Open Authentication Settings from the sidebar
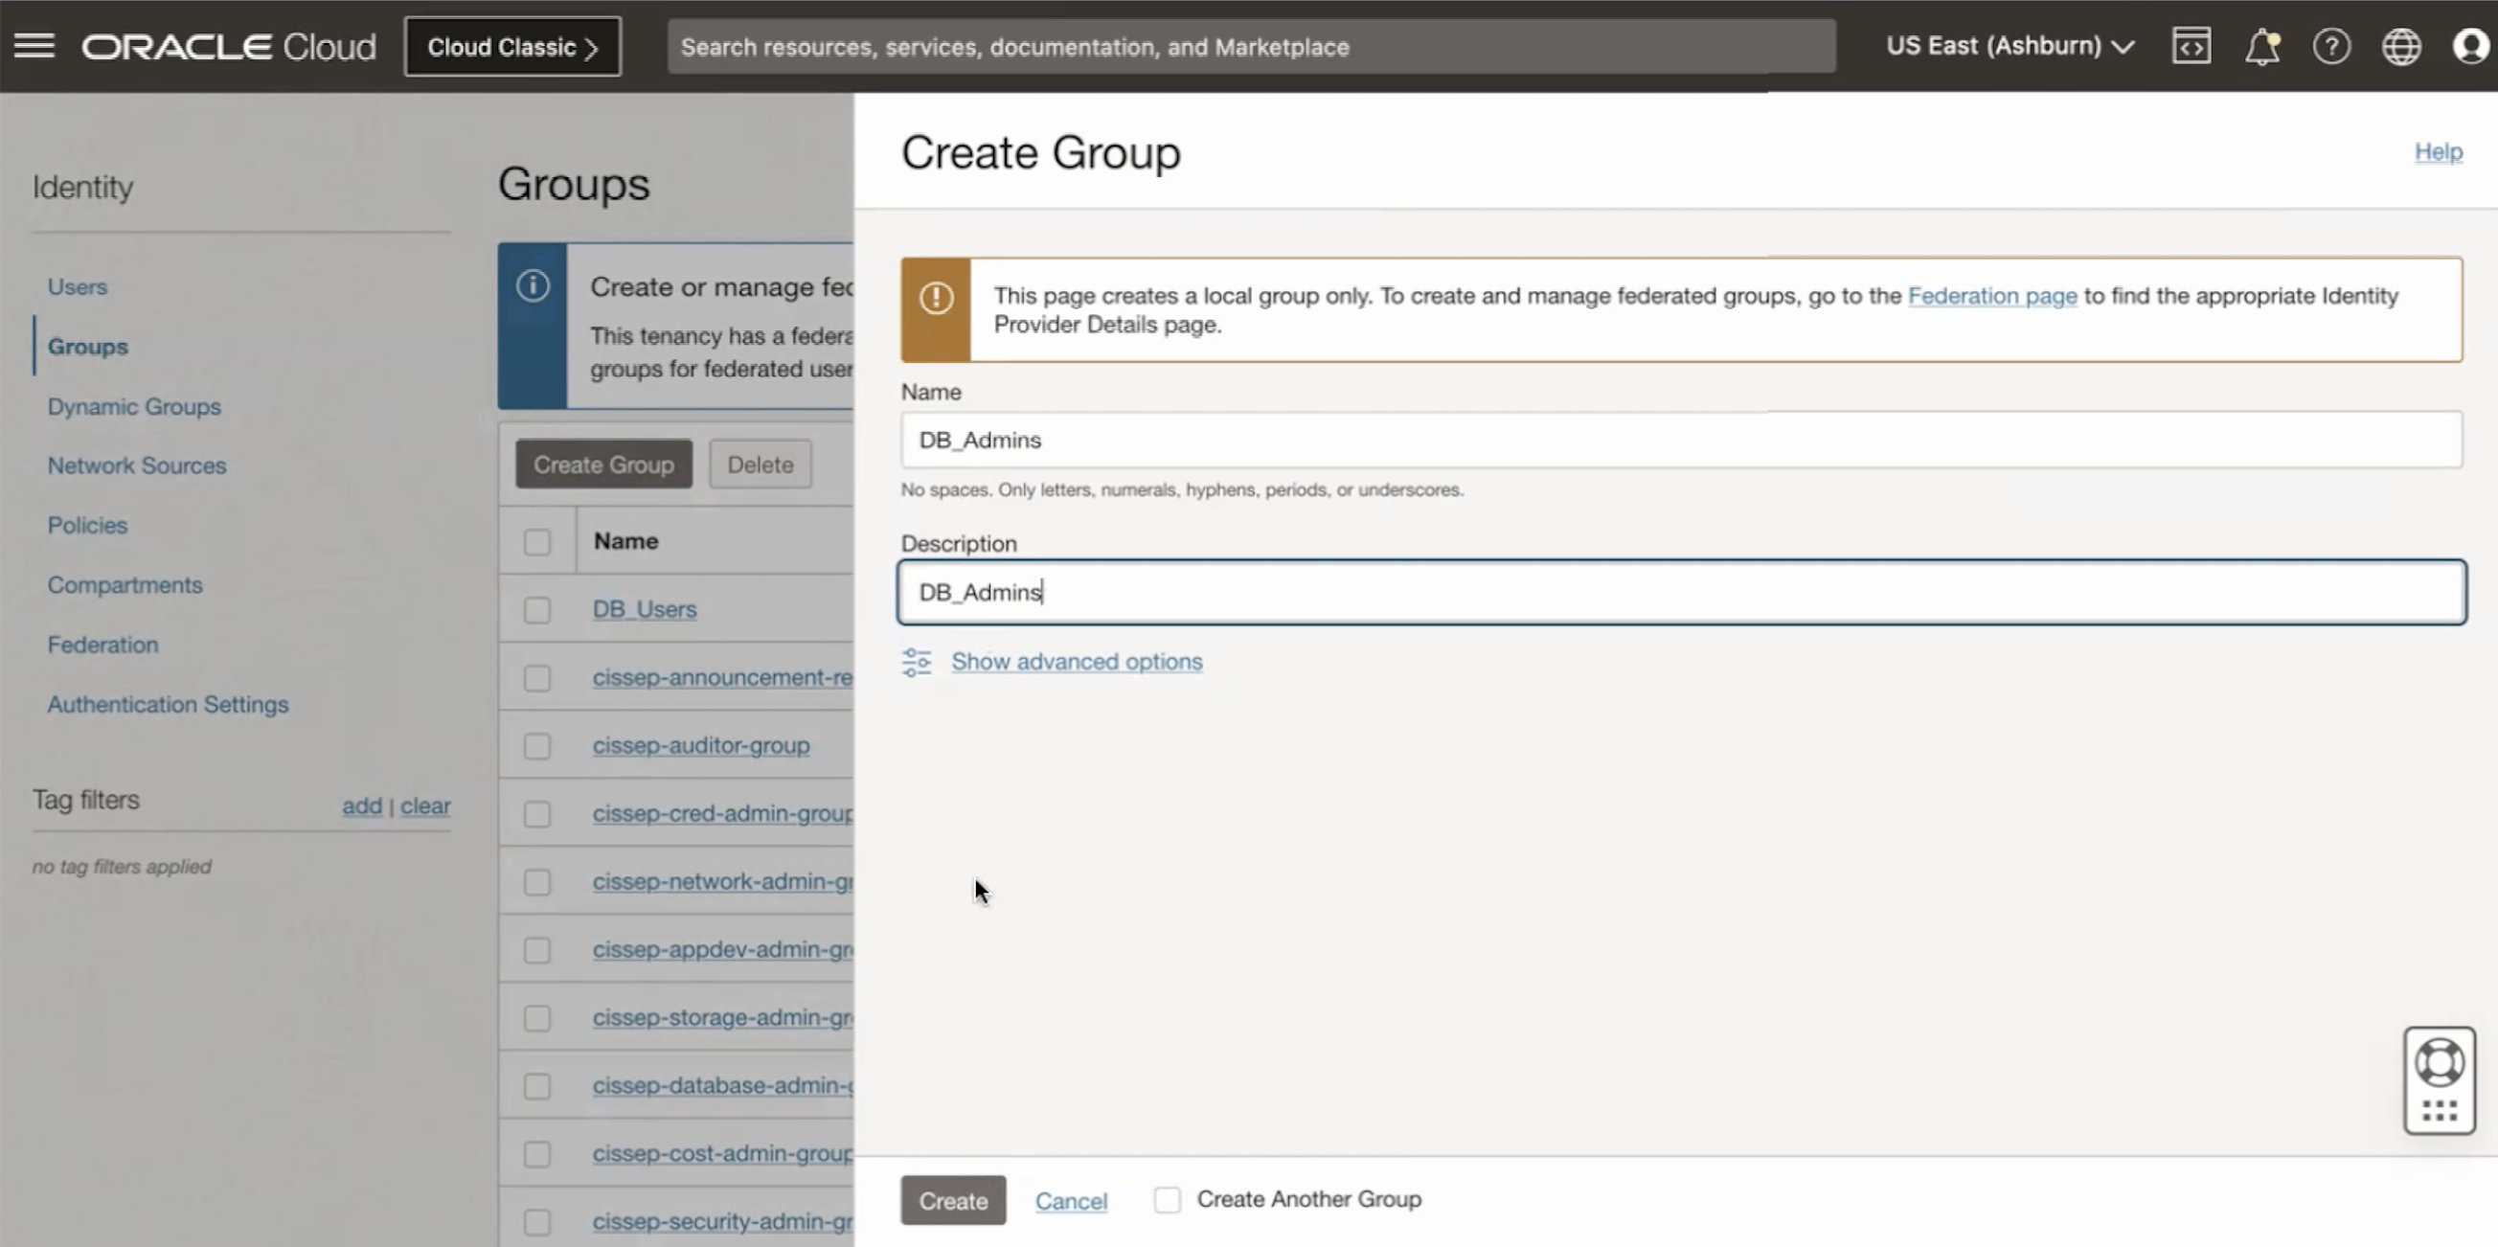Viewport: 2498px width, 1247px height. coord(167,704)
